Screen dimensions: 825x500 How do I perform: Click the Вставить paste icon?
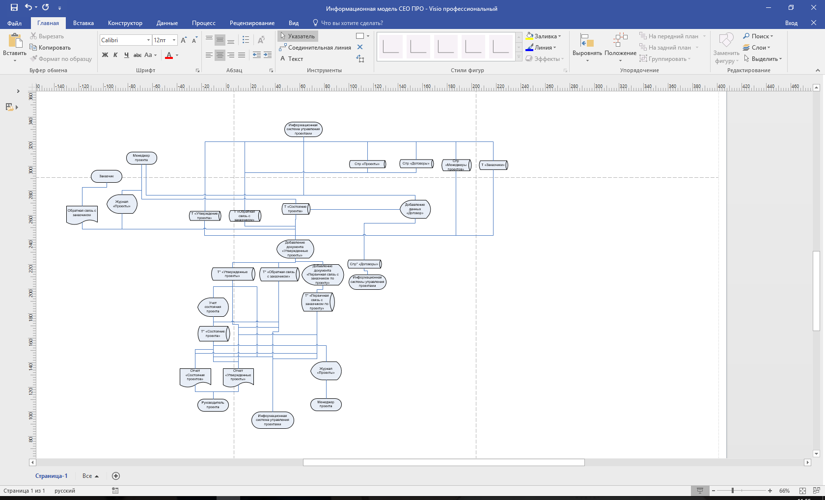[15, 40]
